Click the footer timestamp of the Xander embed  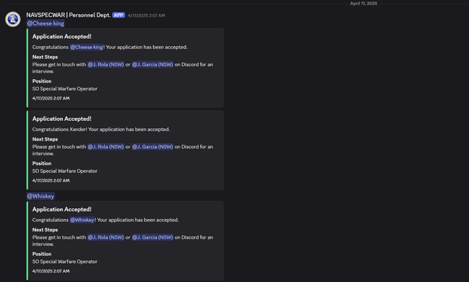(x=51, y=180)
